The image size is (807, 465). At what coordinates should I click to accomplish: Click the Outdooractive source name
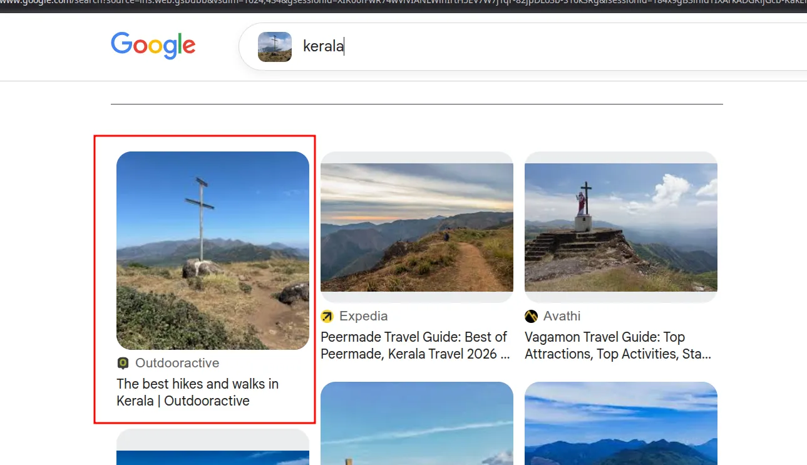click(x=177, y=363)
